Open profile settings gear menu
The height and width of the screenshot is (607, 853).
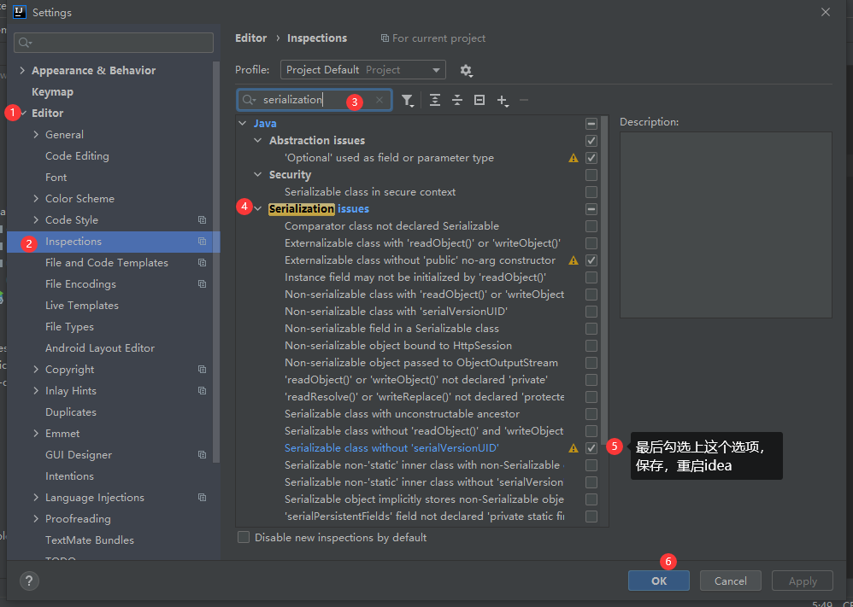coord(464,70)
